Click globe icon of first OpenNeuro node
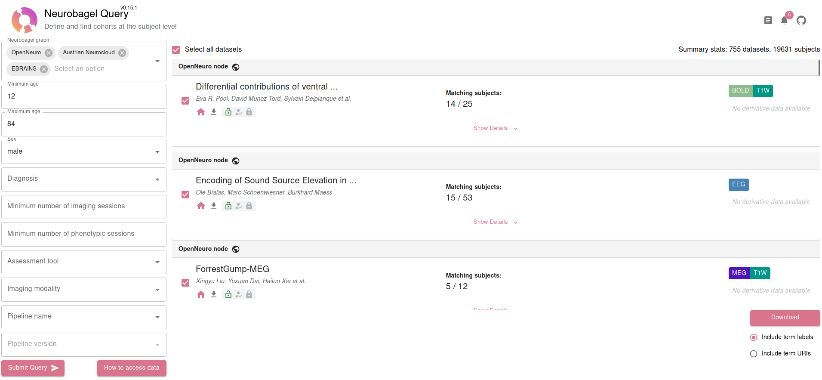 pyautogui.click(x=236, y=67)
